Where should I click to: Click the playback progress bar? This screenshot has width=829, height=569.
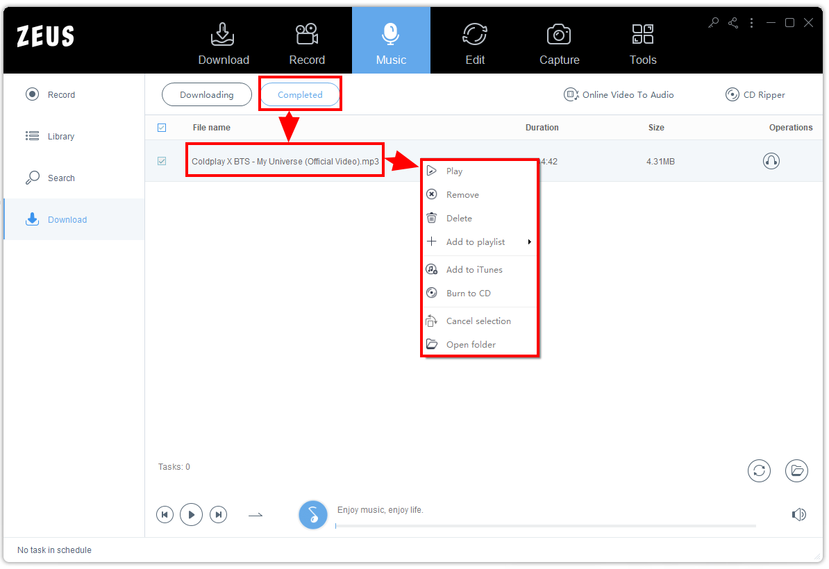[546, 526]
